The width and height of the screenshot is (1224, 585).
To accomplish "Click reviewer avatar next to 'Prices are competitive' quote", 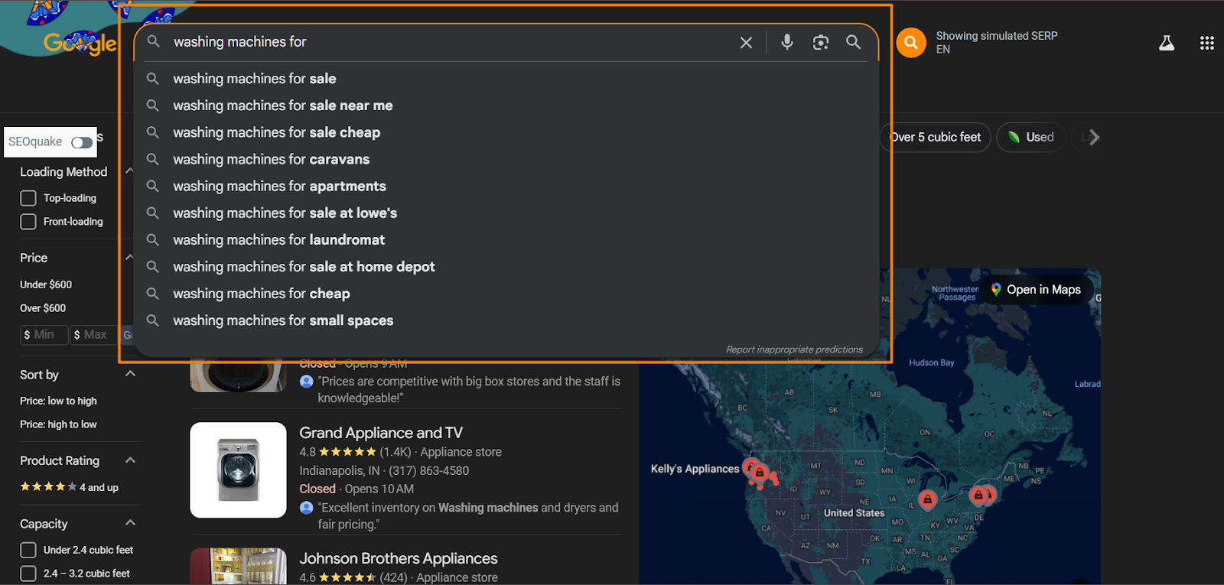I will tap(307, 381).
